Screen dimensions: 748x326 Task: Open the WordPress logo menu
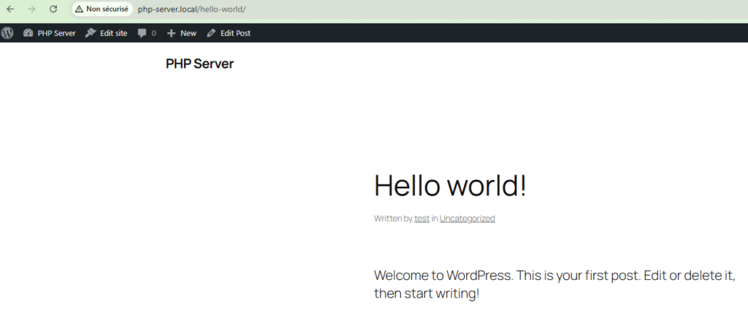[x=7, y=33]
